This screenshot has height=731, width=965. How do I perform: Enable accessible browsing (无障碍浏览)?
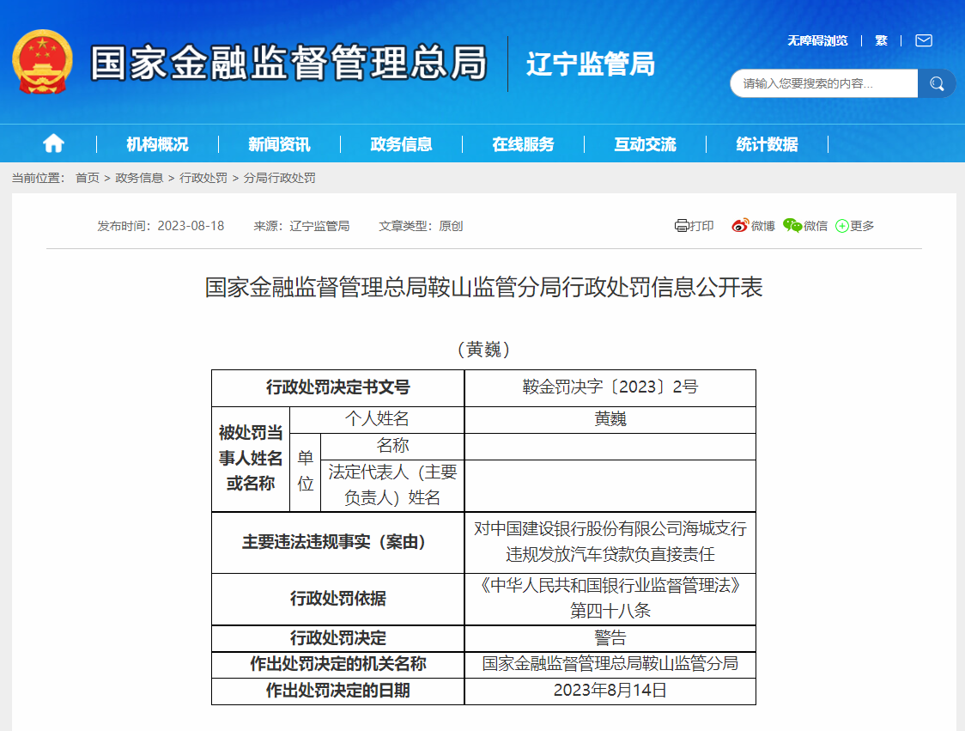point(817,40)
